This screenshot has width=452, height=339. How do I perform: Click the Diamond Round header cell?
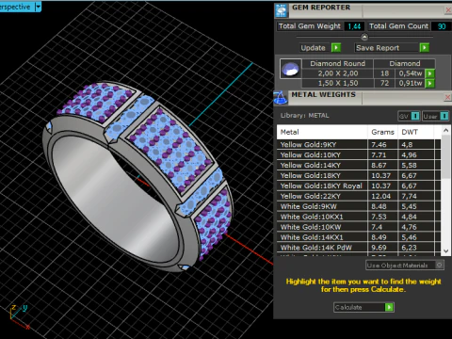(x=338, y=64)
